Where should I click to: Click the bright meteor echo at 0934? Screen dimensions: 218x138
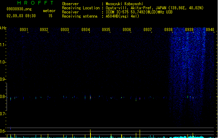pyautogui.click(x=90, y=97)
